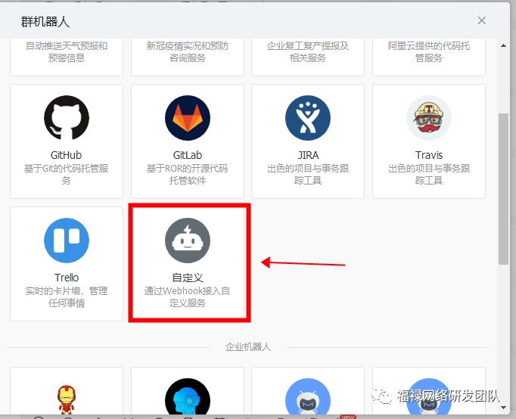Open the 新冠疫情实况 robot card
516x419 pixels.
pos(188,57)
